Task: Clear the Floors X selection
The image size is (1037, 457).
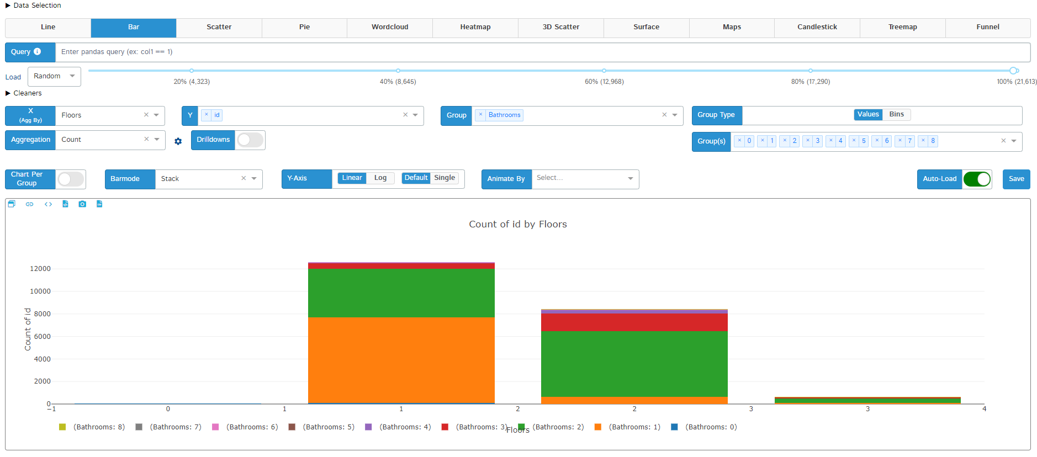Action: [x=146, y=115]
